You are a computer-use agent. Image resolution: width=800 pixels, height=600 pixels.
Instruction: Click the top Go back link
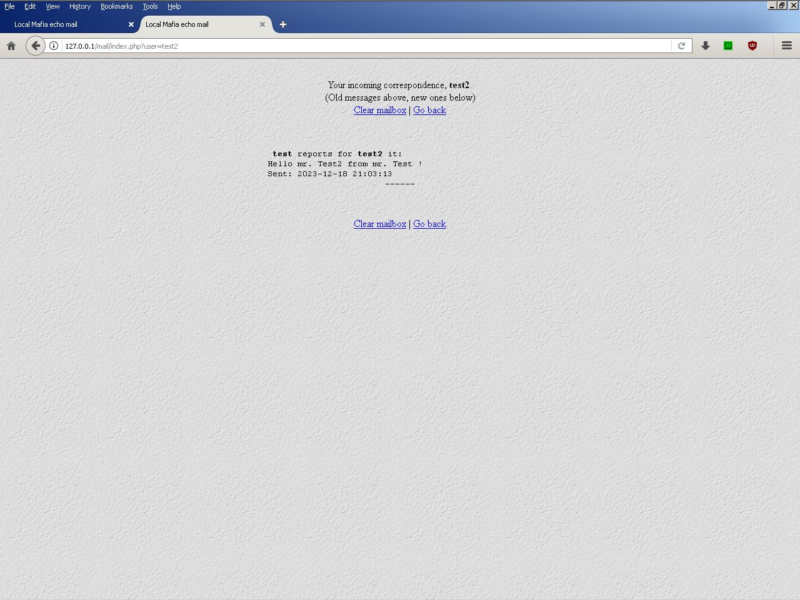pos(429,110)
